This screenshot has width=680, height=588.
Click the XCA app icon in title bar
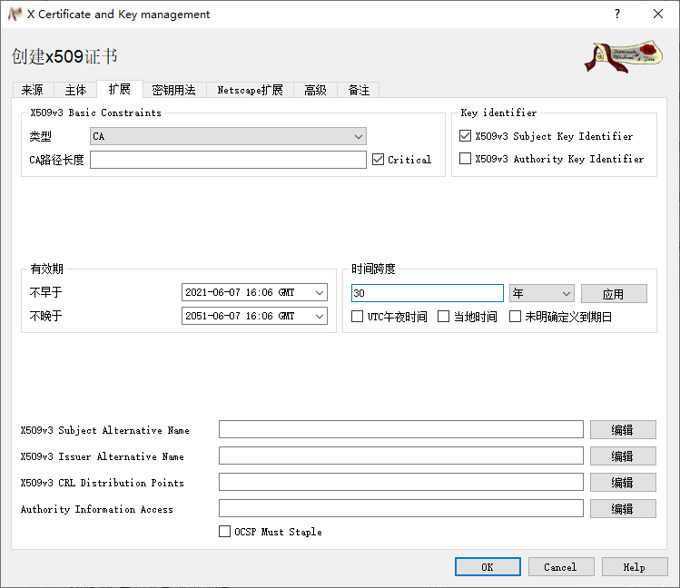(15, 14)
